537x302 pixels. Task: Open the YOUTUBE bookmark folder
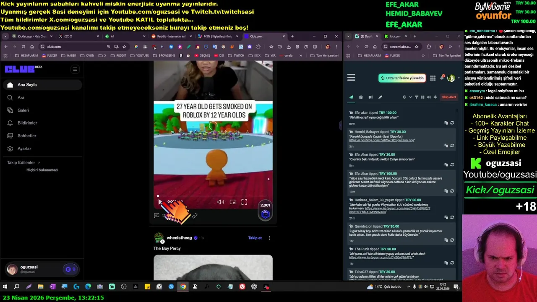pos(139,55)
